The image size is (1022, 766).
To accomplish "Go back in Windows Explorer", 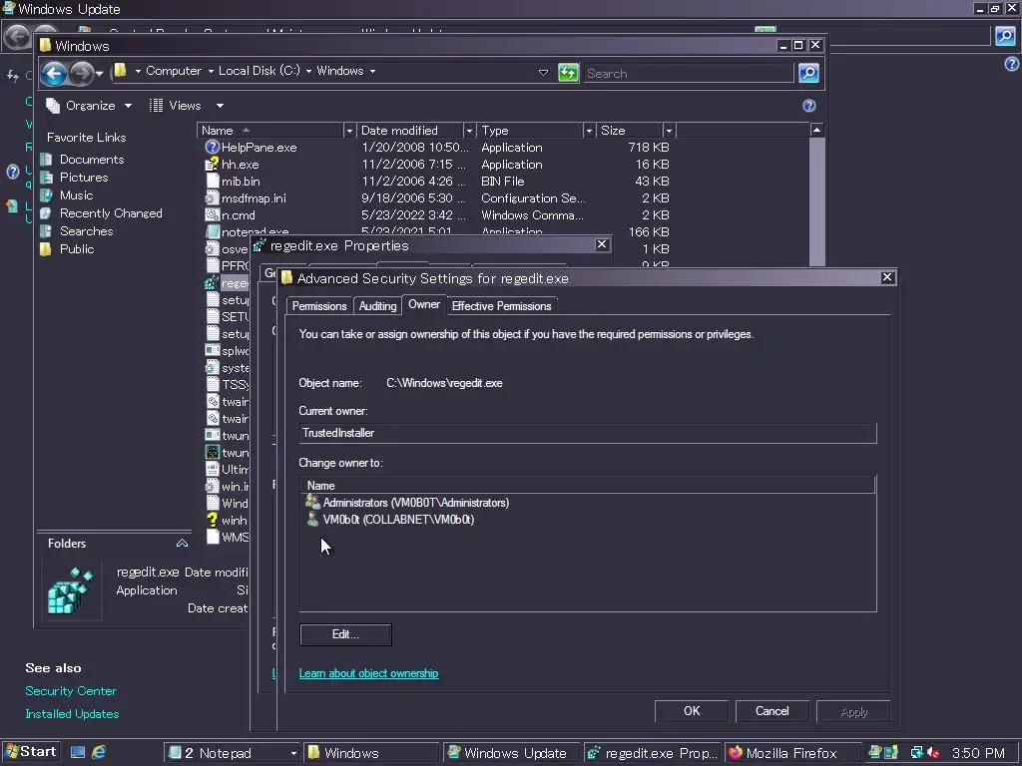I will [55, 73].
